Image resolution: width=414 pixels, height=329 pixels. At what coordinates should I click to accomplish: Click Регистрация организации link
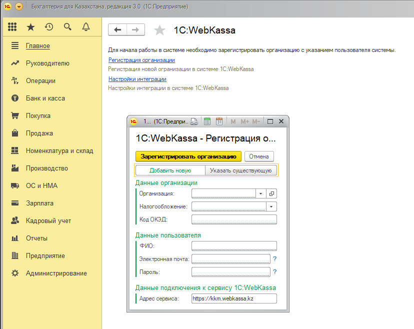[141, 60]
